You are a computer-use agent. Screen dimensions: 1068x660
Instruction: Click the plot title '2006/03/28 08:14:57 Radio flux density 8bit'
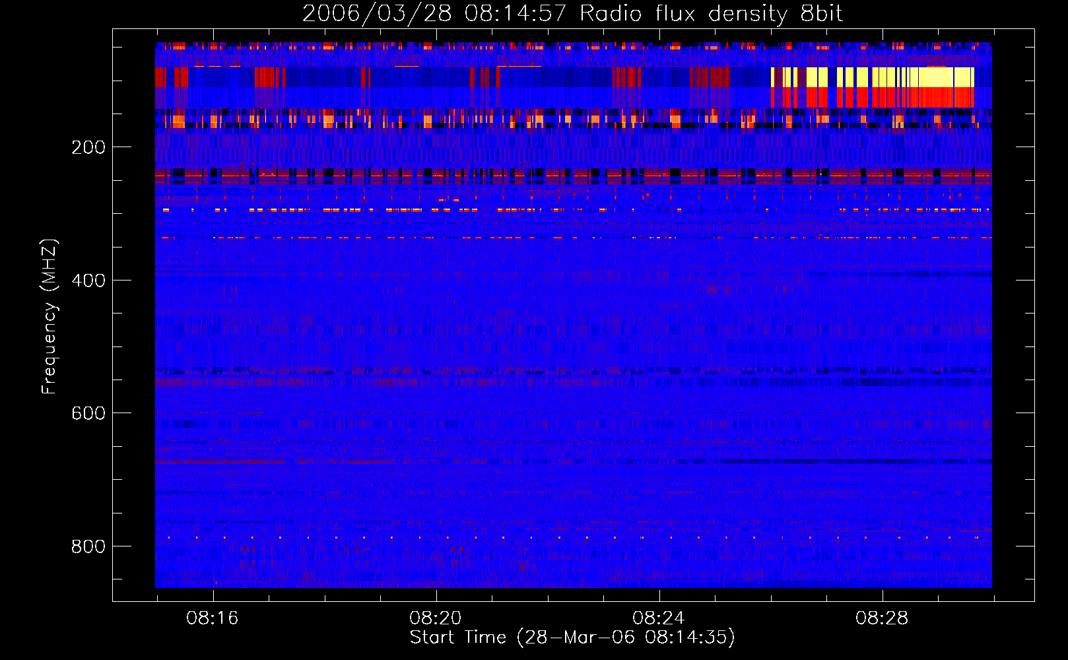[572, 13]
